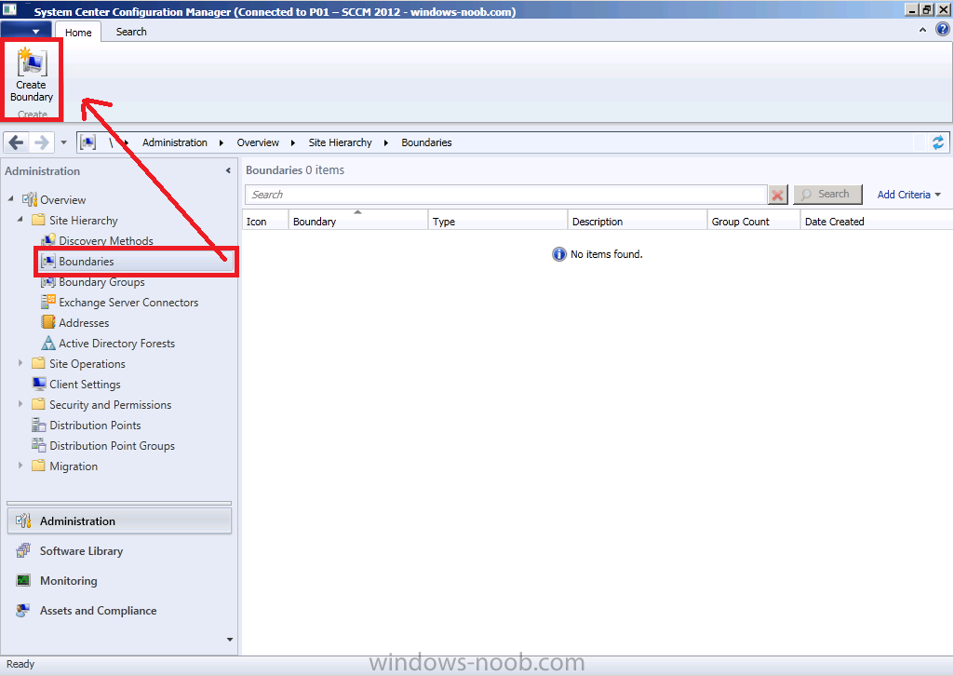Open workspace options arrow at pane bottom
This screenshot has width=954, height=676.
click(229, 640)
